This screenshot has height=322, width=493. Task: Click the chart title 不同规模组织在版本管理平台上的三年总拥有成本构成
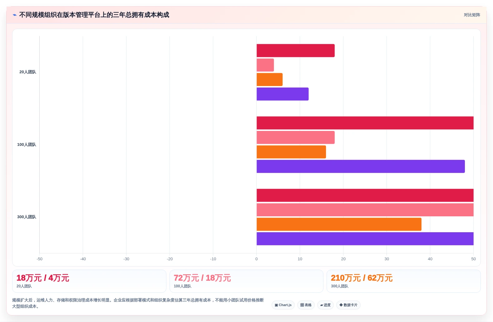(94, 15)
